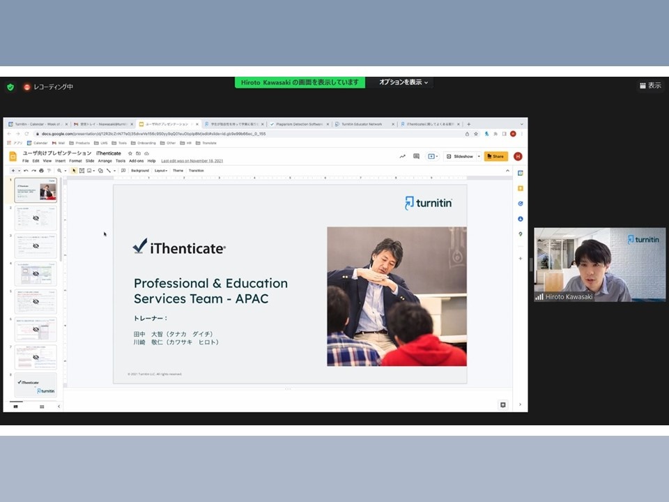The width and height of the screenshot is (669, 502).
Task: Open the Insert menu
Action: (x=60, y=161)
